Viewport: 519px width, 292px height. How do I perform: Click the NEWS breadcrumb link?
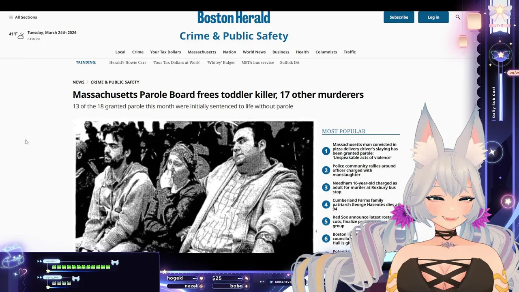pyautogui.click(x=79, y=82)
